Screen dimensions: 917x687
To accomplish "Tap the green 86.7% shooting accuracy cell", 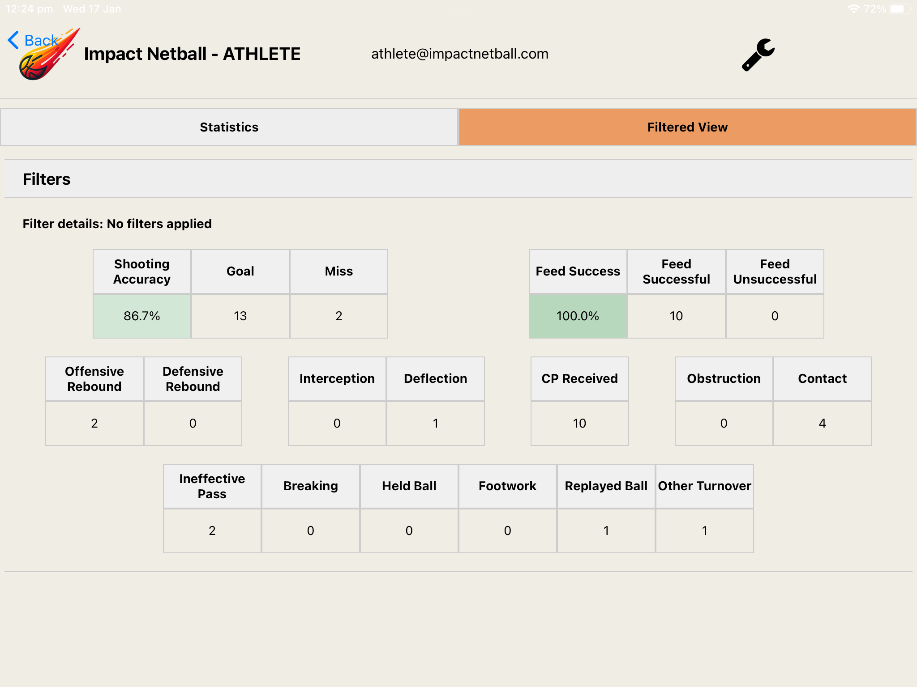I will pos(142,316).
